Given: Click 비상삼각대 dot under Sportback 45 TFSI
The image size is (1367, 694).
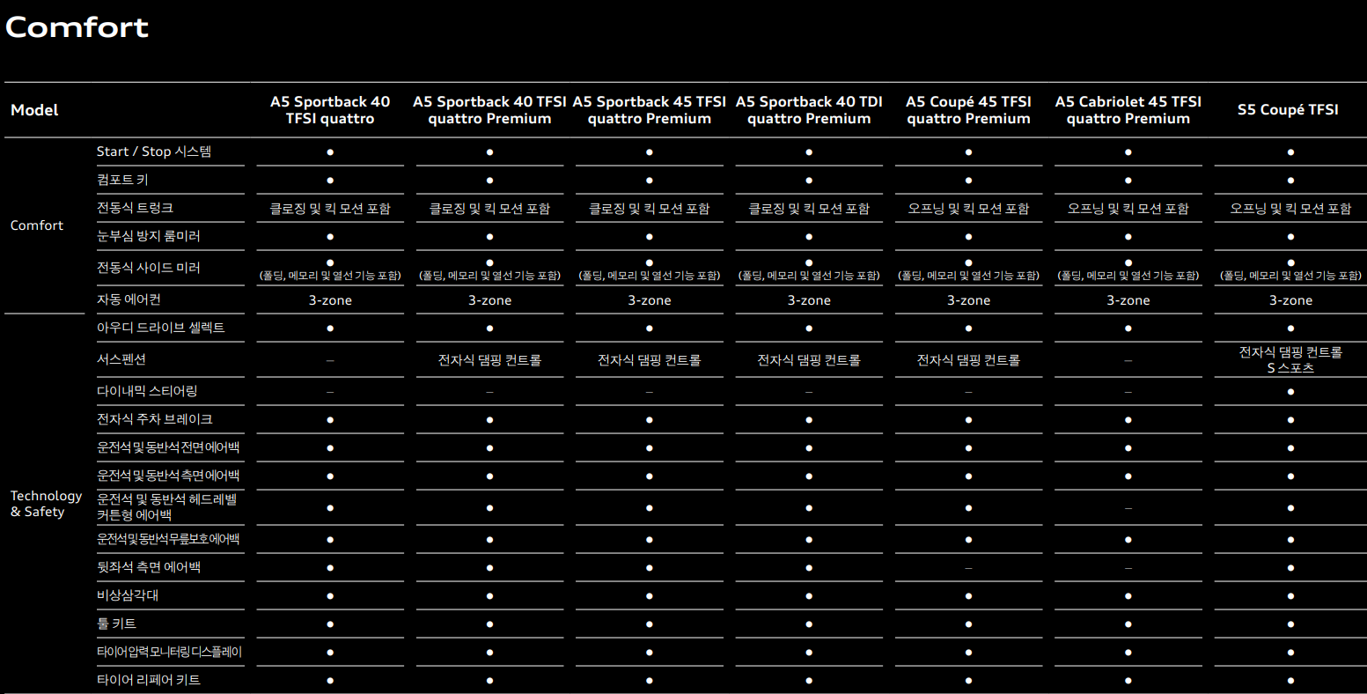Looking at the screenshot, I should [x=650, y=595].
